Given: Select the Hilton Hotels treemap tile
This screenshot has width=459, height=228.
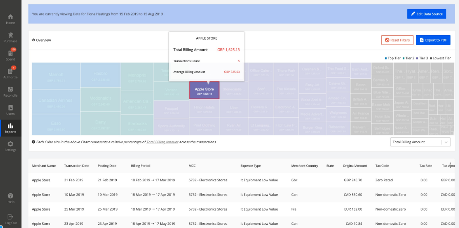Looking at the screenshot, I should coord(204,109).
